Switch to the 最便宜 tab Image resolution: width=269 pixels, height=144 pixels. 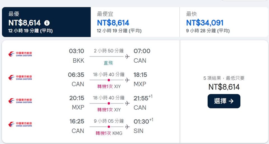[x=135, y=22]
